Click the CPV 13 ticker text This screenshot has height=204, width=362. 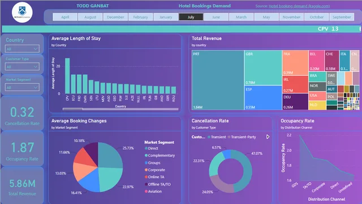click(x=328, y=29)
